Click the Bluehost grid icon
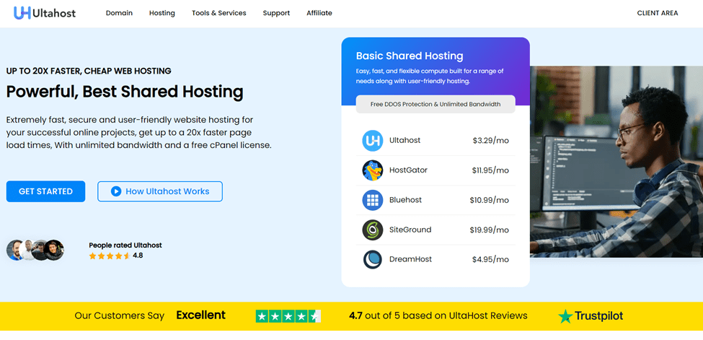Image resolution: width=703 pixels, height=340 pixels. pyautogui.click(x=372, y=200)
